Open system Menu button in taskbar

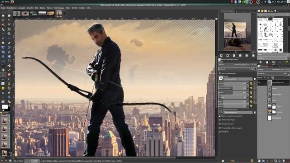tap(5, 2)
